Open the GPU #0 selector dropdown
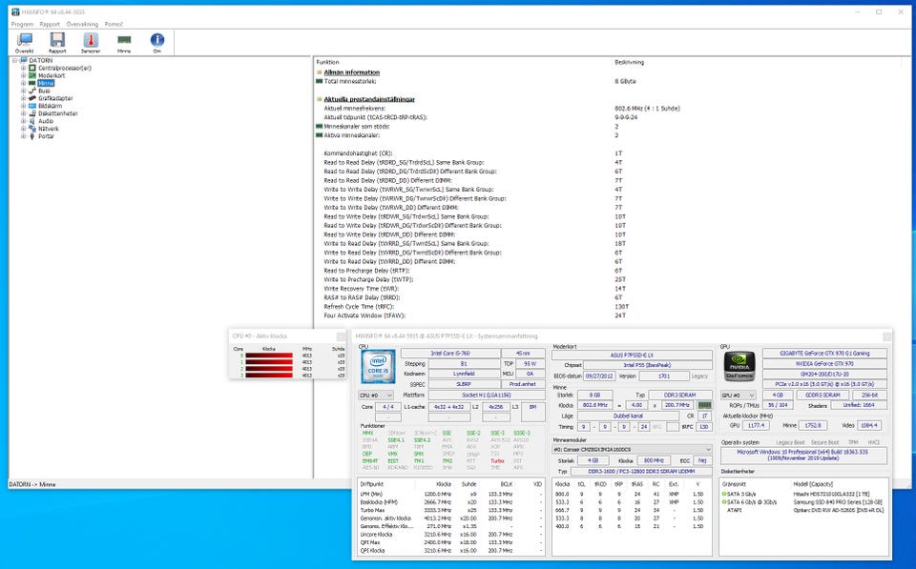The width and height of the screenshot is (916, 569). click(739, 394)
